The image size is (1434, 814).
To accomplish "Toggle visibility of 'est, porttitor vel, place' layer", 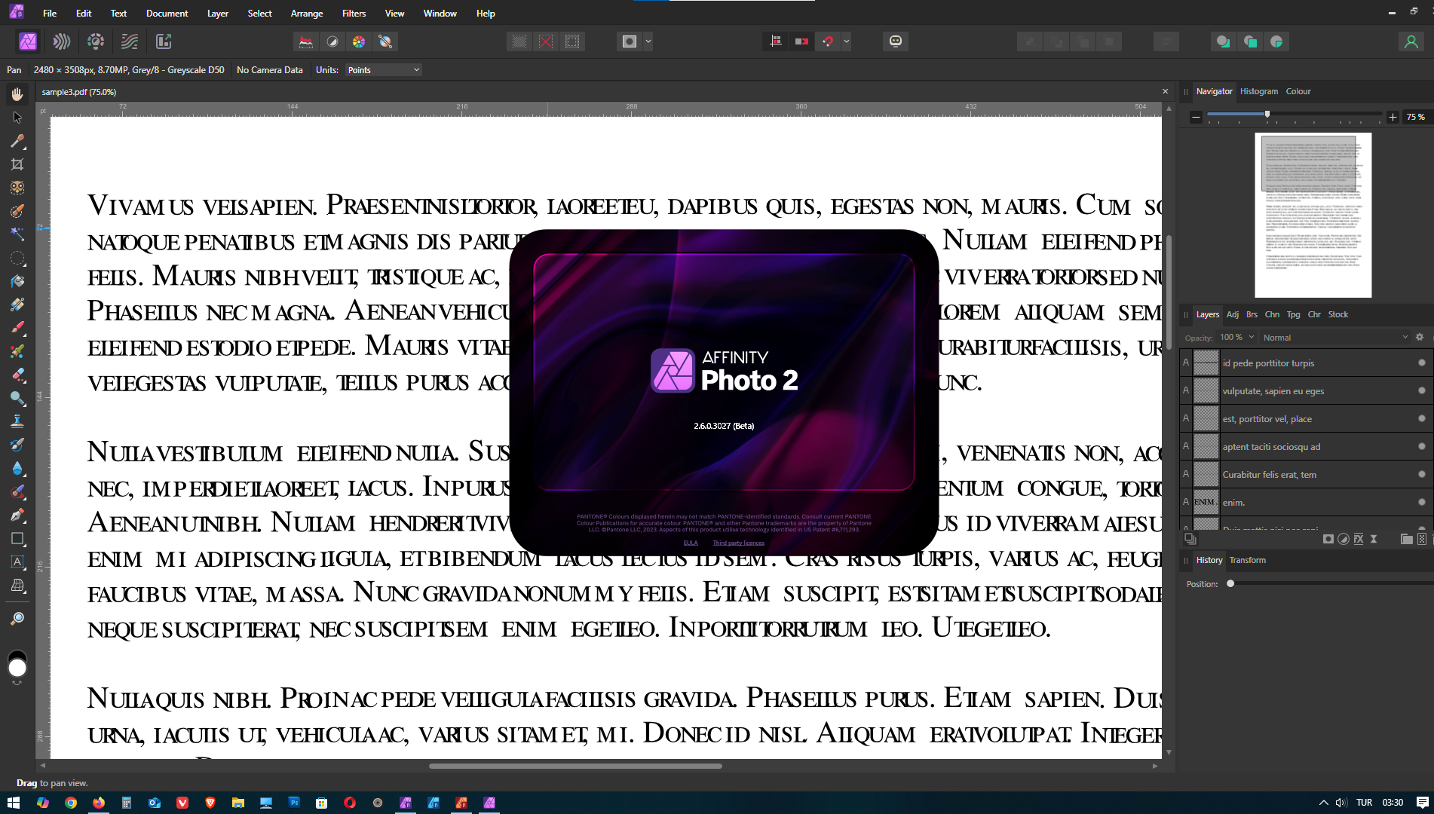I will 1422,418.
